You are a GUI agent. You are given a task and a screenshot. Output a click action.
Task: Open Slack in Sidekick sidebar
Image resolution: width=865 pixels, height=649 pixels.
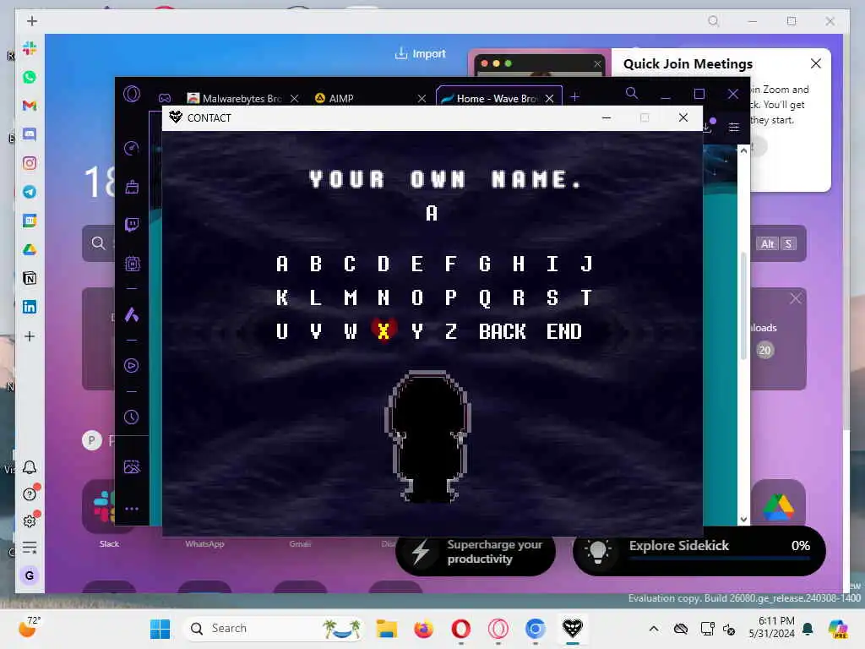(x=30, y=48)
